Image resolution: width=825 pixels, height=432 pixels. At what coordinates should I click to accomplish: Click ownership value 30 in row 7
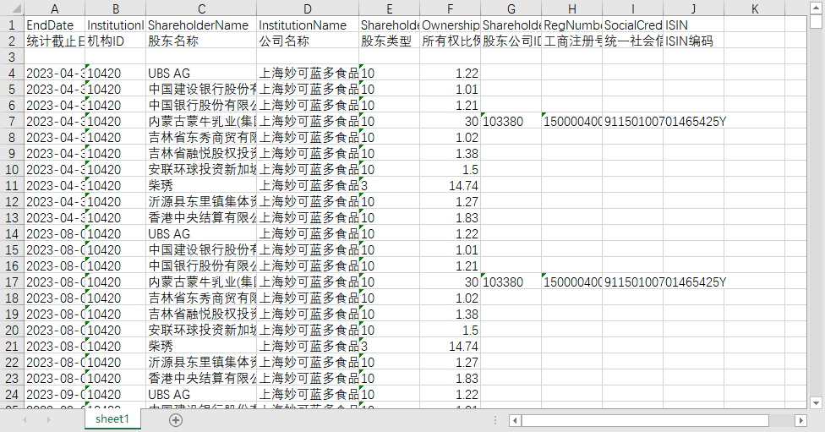[x=450, y=121]
